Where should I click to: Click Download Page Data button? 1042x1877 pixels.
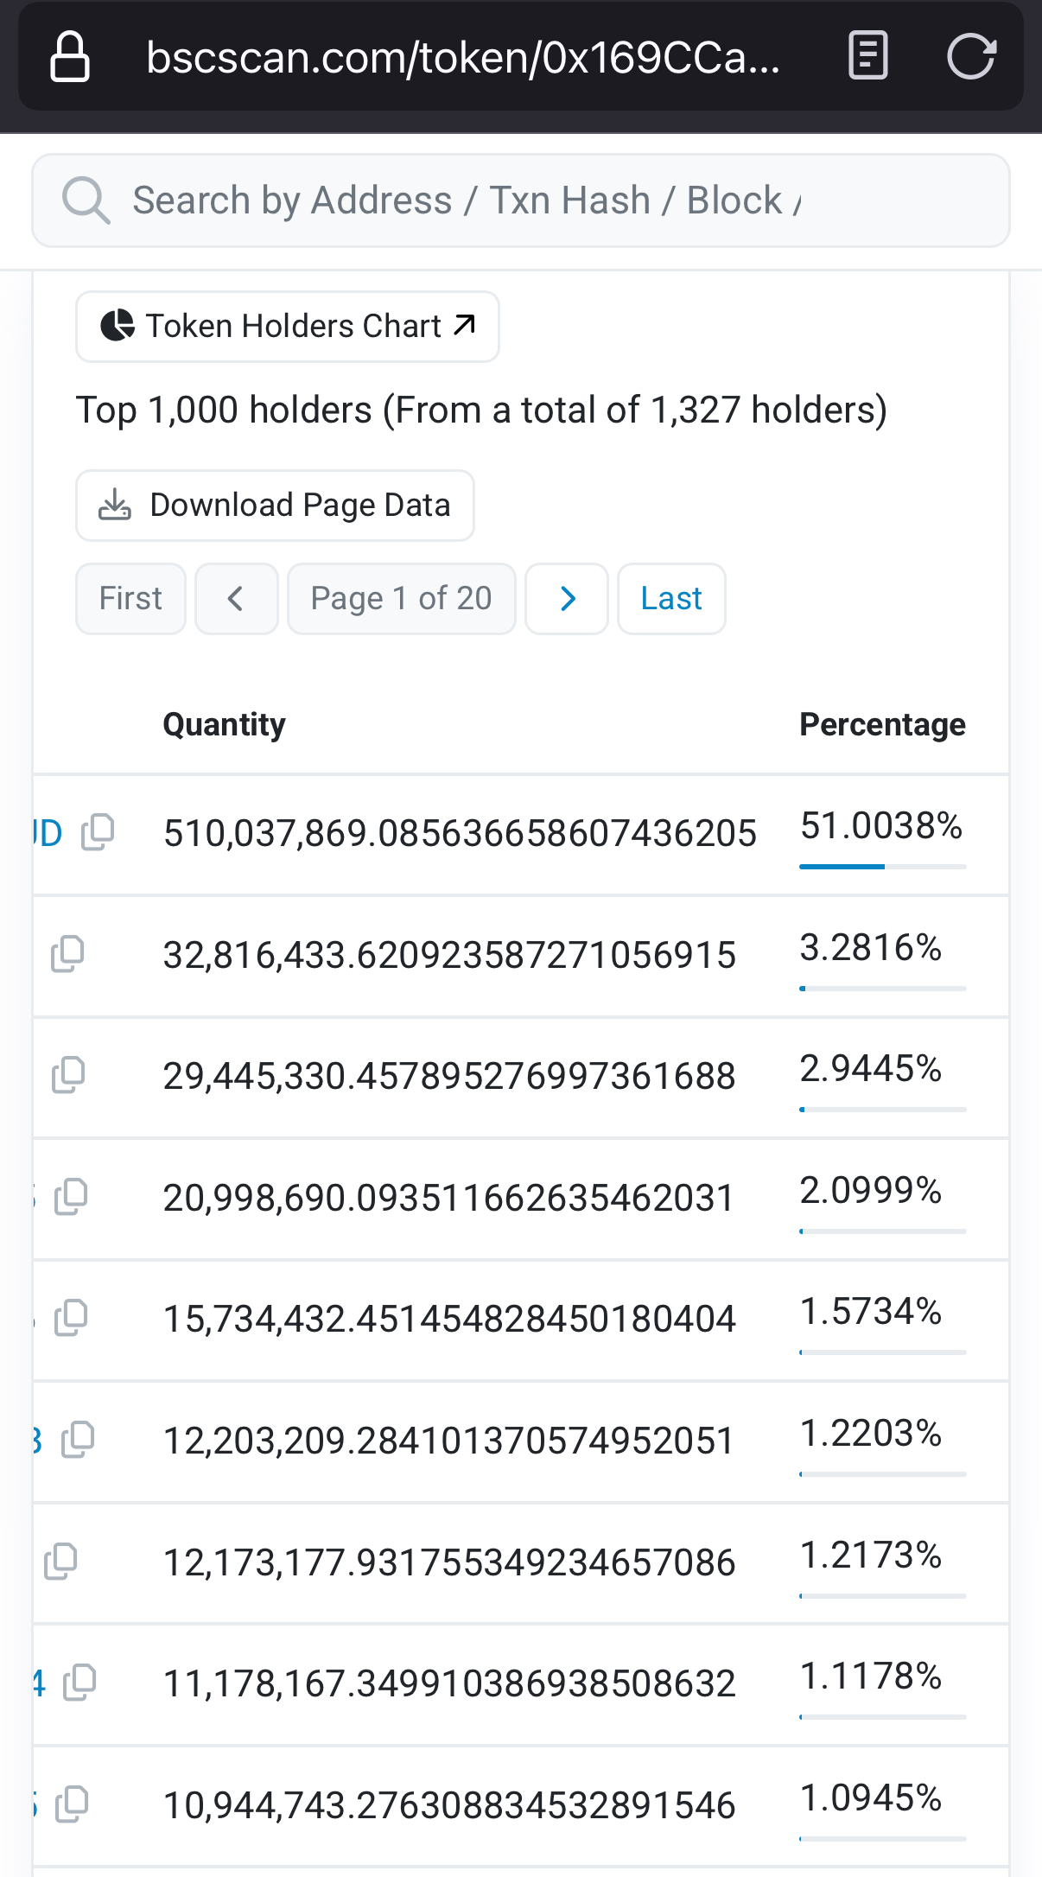275,506
